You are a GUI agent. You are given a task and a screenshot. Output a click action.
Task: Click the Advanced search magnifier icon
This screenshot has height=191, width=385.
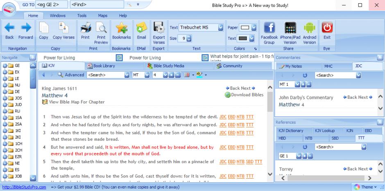(x=60, y=75)
